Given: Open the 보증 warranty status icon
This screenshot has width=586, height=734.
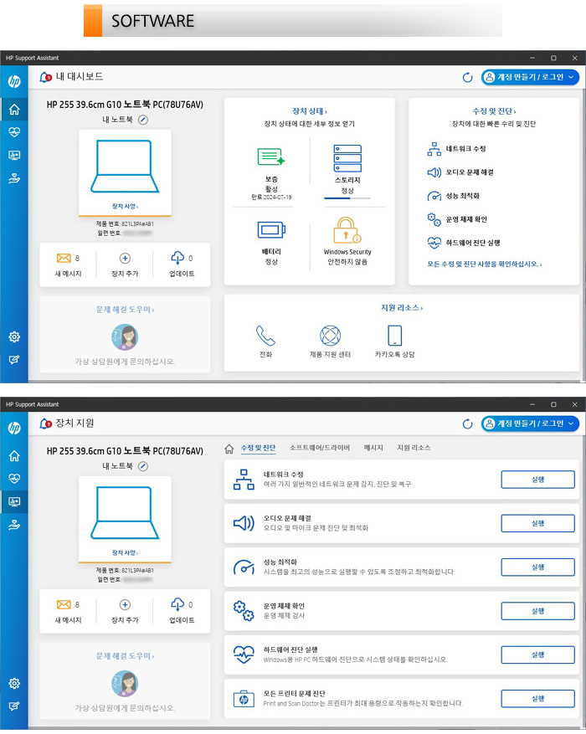Looking at the screenshot, I should (271, 157).
